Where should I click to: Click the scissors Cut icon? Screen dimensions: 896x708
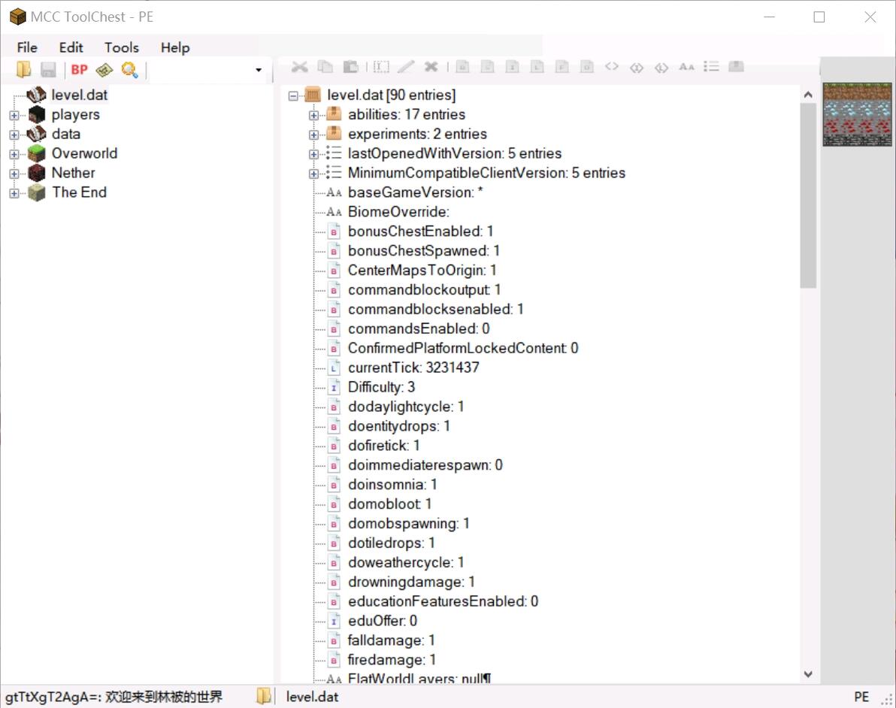coord(299,67)
